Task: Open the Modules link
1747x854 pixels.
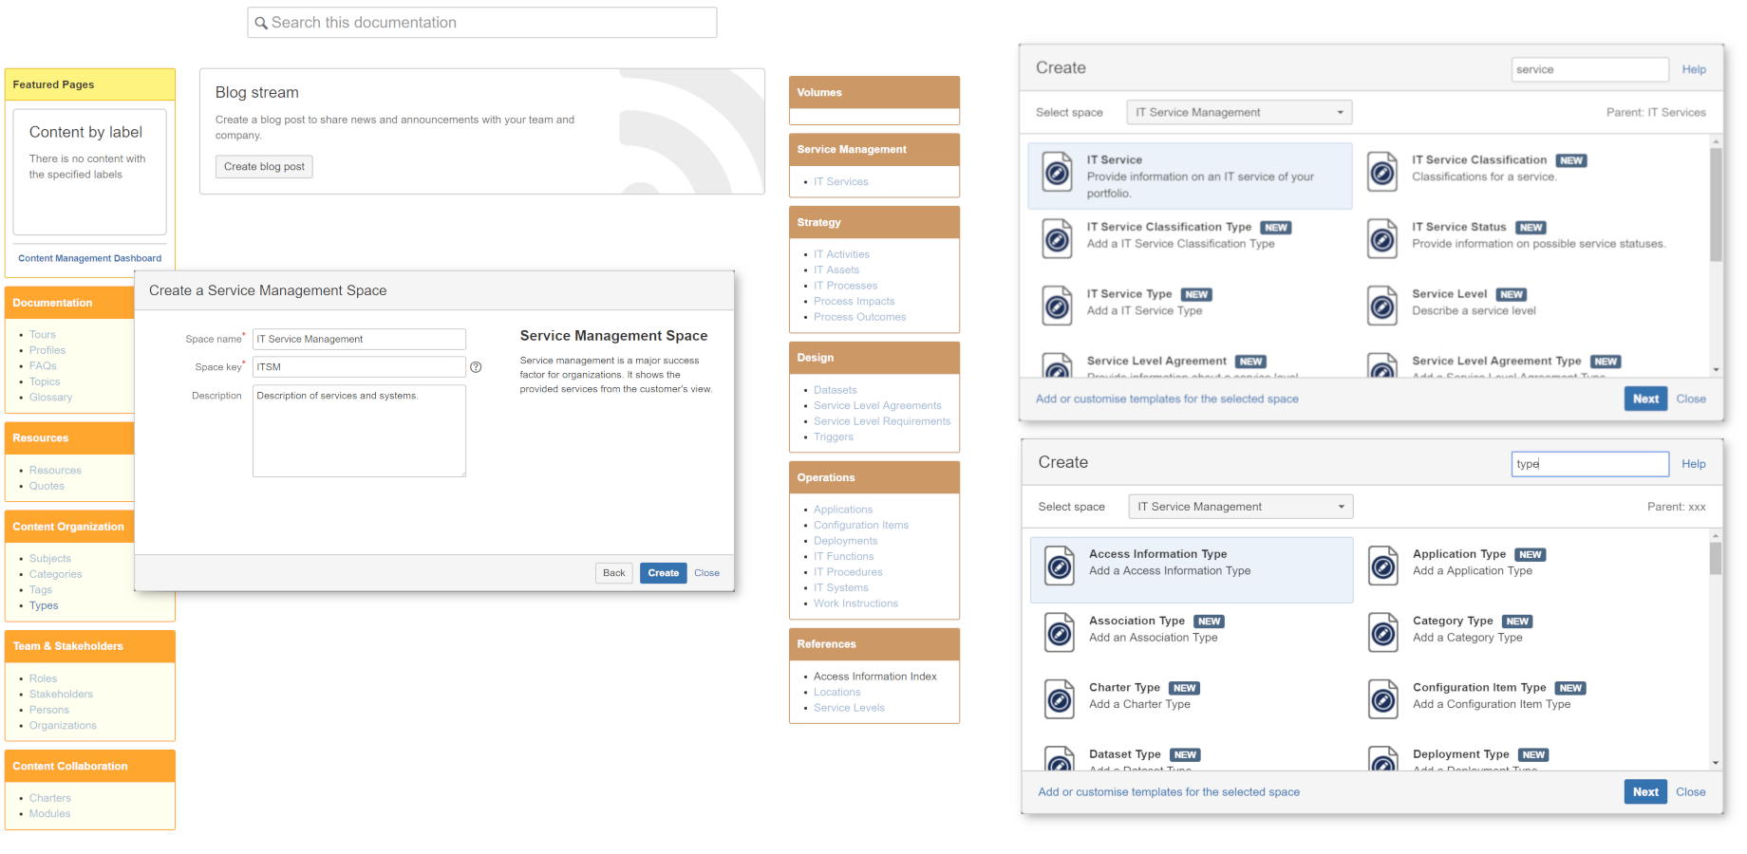Action: [49, 814]
